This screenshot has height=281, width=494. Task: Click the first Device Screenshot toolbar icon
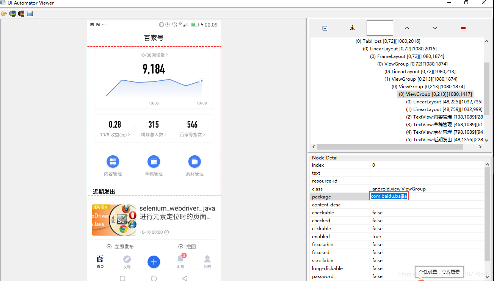click(13, 14)
